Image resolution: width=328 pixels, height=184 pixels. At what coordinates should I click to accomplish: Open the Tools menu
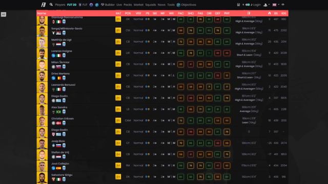click(x=171, y=5)
